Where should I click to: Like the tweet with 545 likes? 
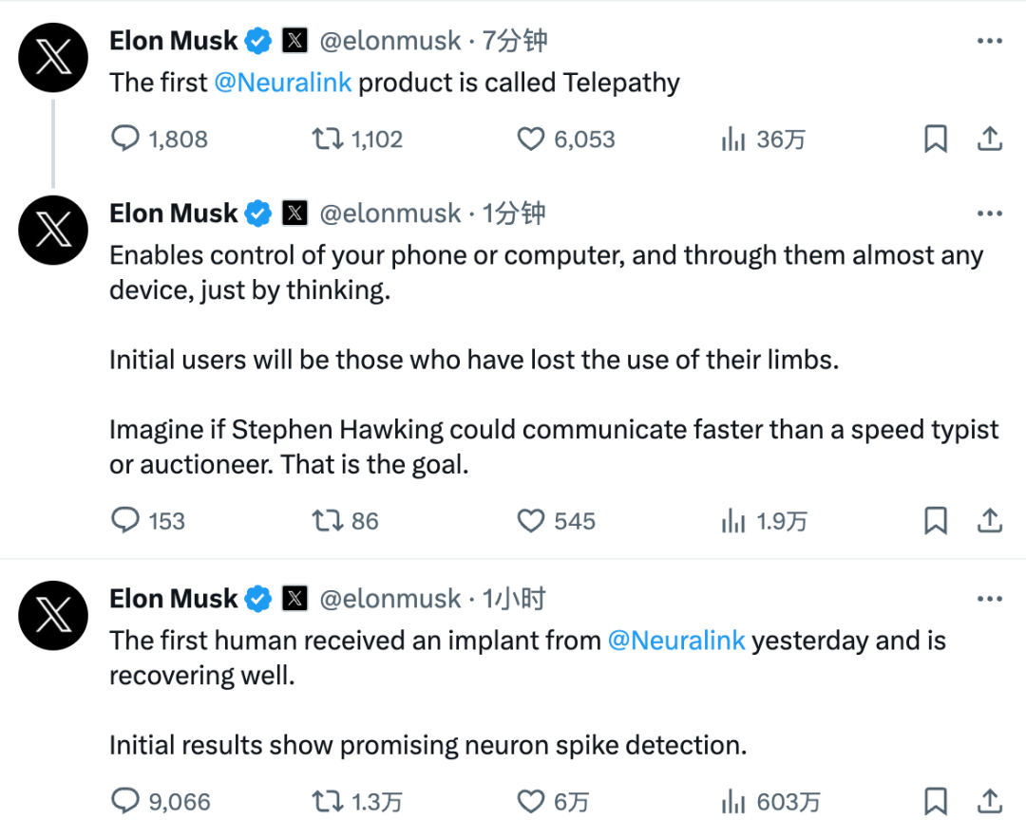tap(530, 520)
